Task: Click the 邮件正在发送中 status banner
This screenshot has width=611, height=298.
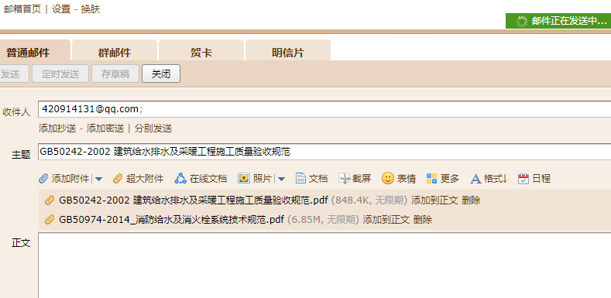Action: (558, 21)
